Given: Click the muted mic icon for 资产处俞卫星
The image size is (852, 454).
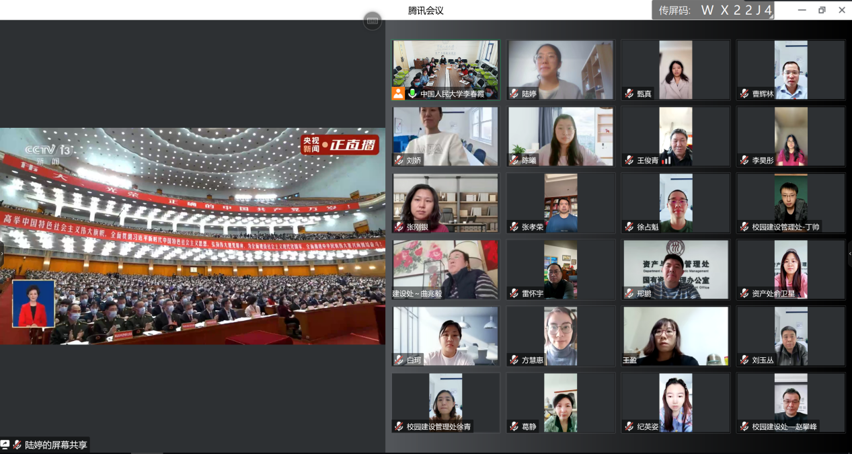Looking at the screenshot, I should [x=745, y=293].
